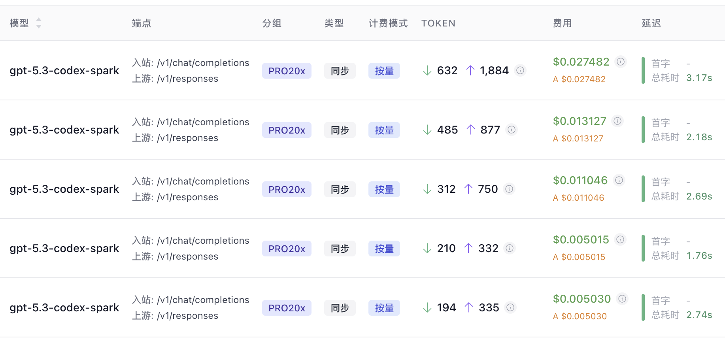Click info icon next to $0.005015 cost
Image resolution: width=725 pixels, height=339 pixels.
coord(620,239)
